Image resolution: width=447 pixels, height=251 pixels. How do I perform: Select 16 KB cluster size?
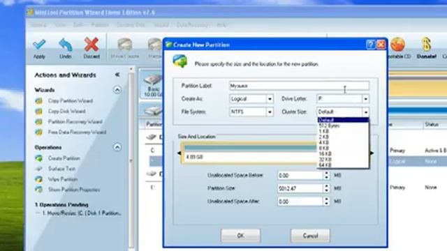(x=343, y=154)
